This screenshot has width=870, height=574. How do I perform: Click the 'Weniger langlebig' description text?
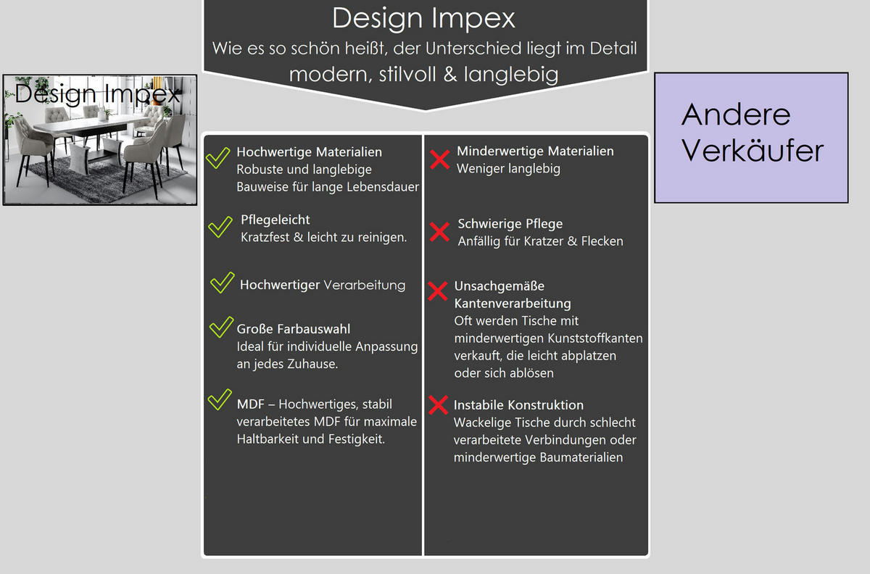[x=508, y=169]
